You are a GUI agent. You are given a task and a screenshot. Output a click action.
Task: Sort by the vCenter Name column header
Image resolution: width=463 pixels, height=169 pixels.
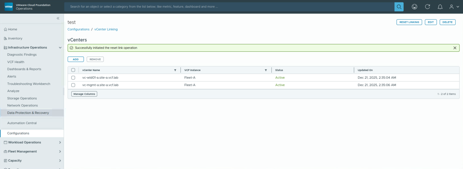91,70
